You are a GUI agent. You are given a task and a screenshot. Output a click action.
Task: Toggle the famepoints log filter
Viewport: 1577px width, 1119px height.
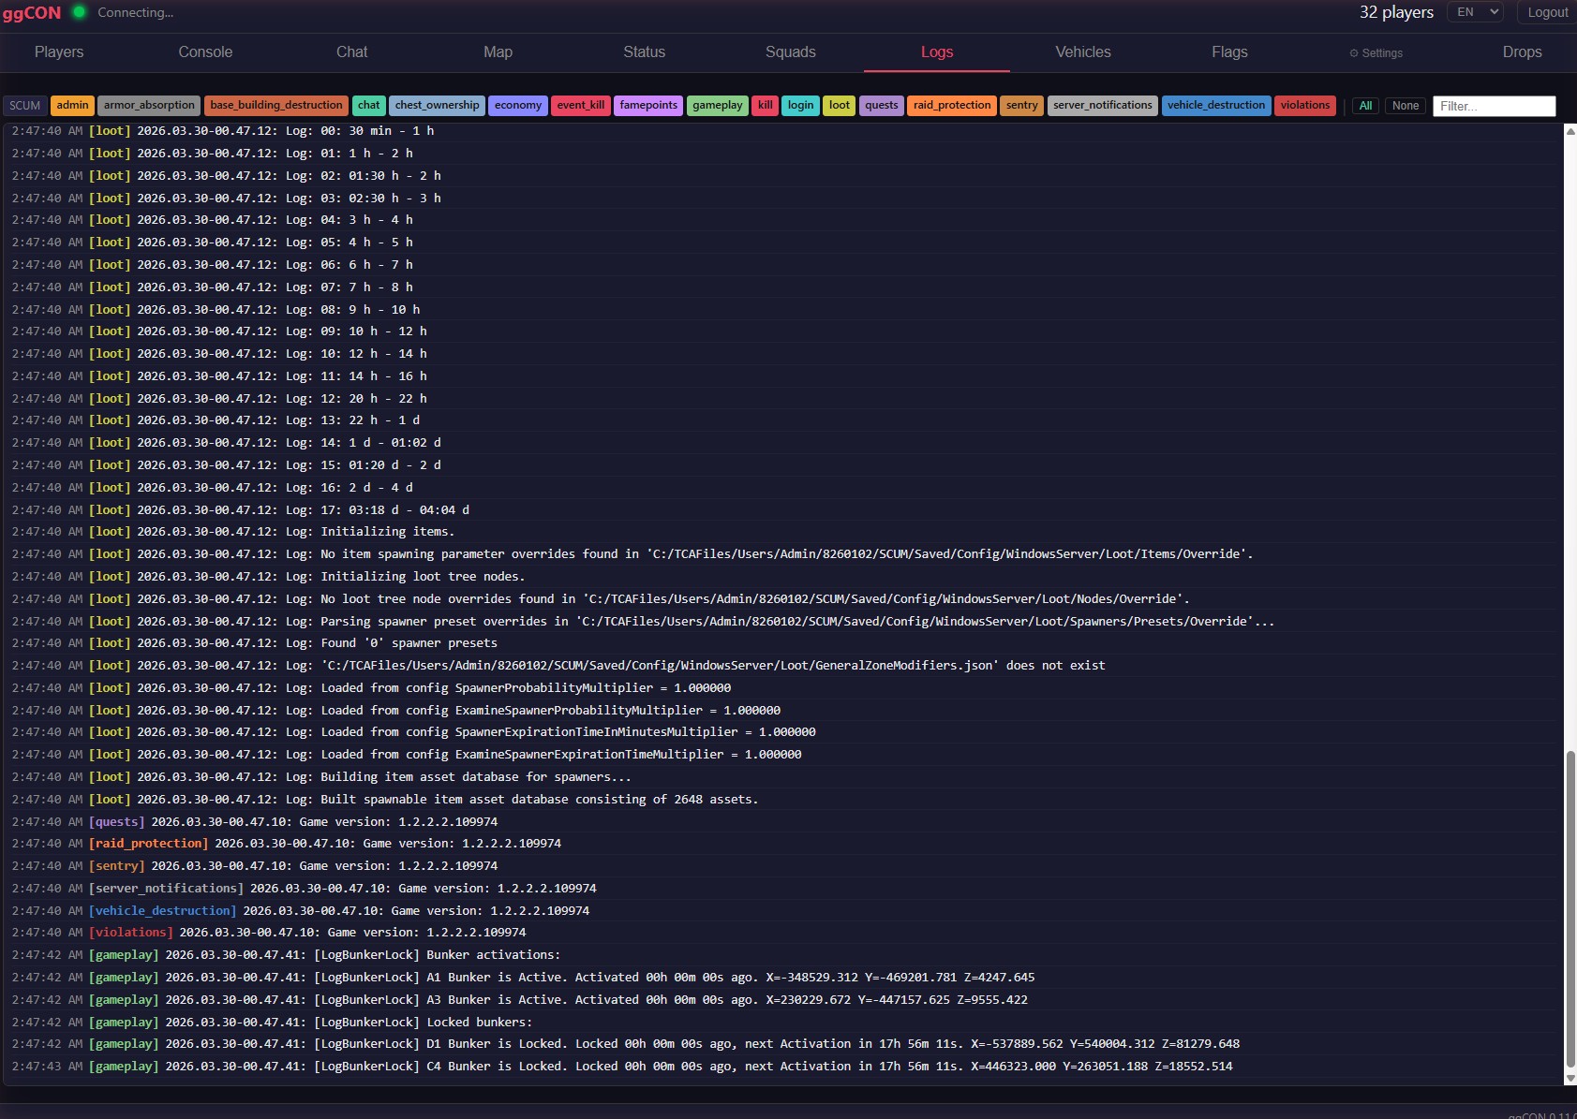point(648,106)
